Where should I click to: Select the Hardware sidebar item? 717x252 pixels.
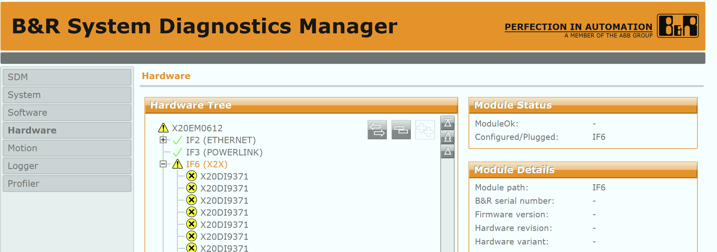pyautogui.click(x=67, y=130)
